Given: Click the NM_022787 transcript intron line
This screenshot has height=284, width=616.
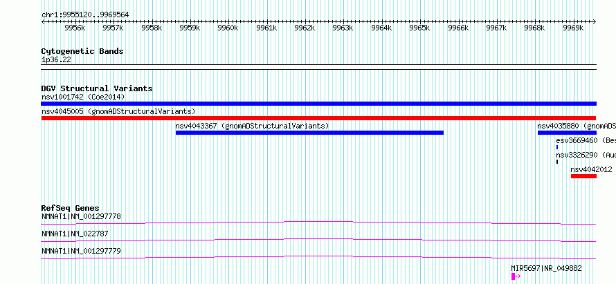Looking at the screenshot, I should coord(318,240).
